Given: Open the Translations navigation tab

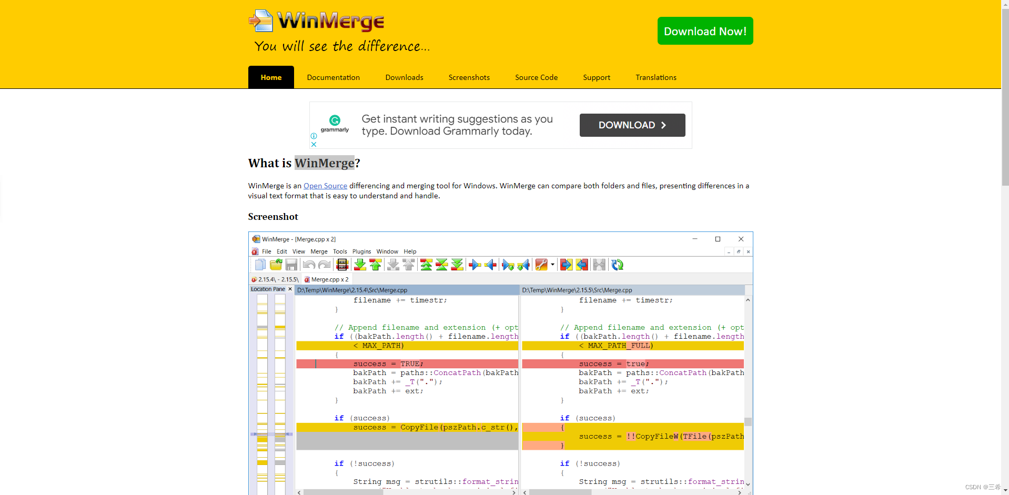Looking at the screenshot, I should tap(656, 77).
